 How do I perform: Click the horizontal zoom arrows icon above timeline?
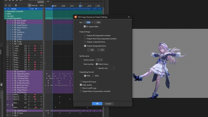48,1
